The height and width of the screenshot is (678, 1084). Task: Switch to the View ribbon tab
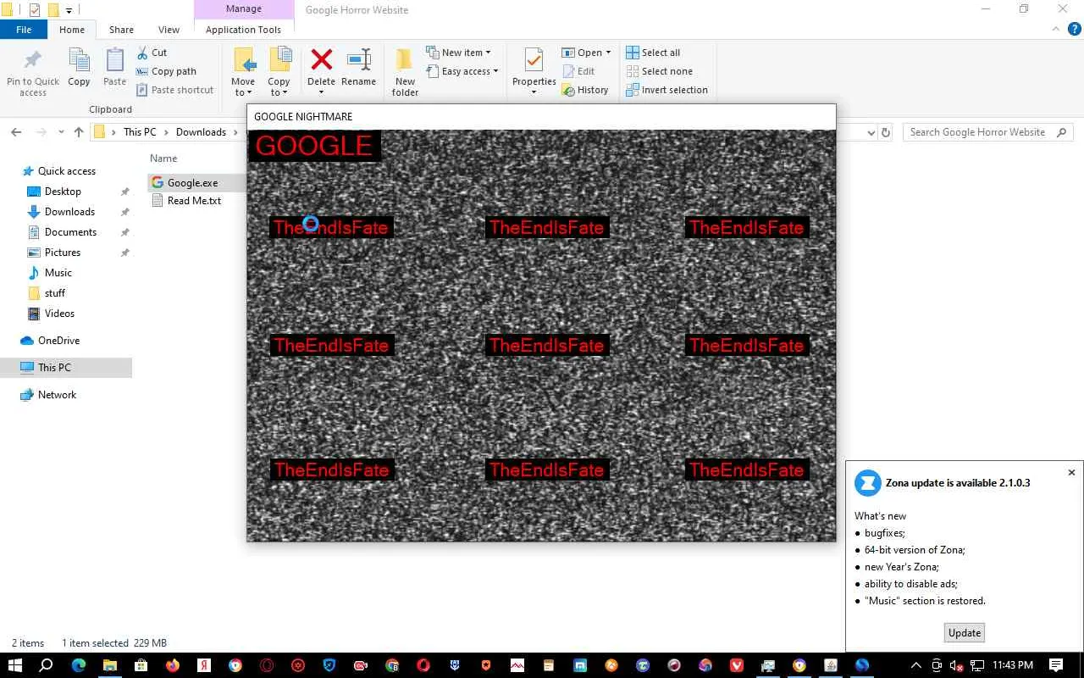169,30
